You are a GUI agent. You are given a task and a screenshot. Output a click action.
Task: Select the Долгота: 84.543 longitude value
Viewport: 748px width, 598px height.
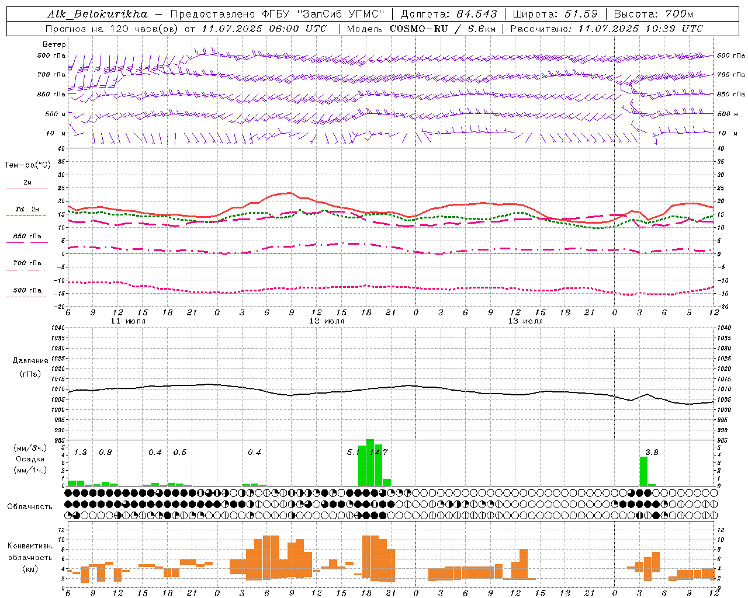(449, 14)
